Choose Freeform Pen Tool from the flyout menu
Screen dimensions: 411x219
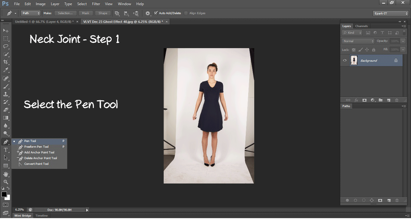pos(36,147)
